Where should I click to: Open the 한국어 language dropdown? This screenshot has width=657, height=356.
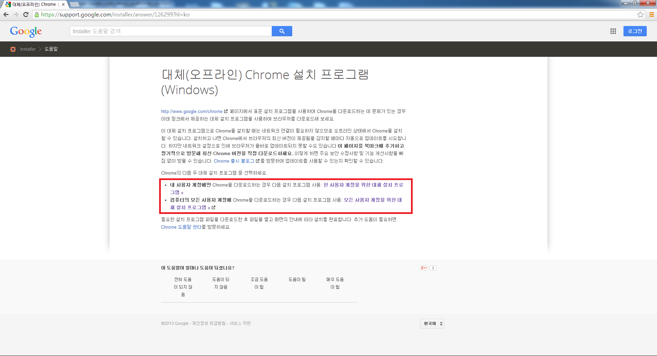click(432, 324)
